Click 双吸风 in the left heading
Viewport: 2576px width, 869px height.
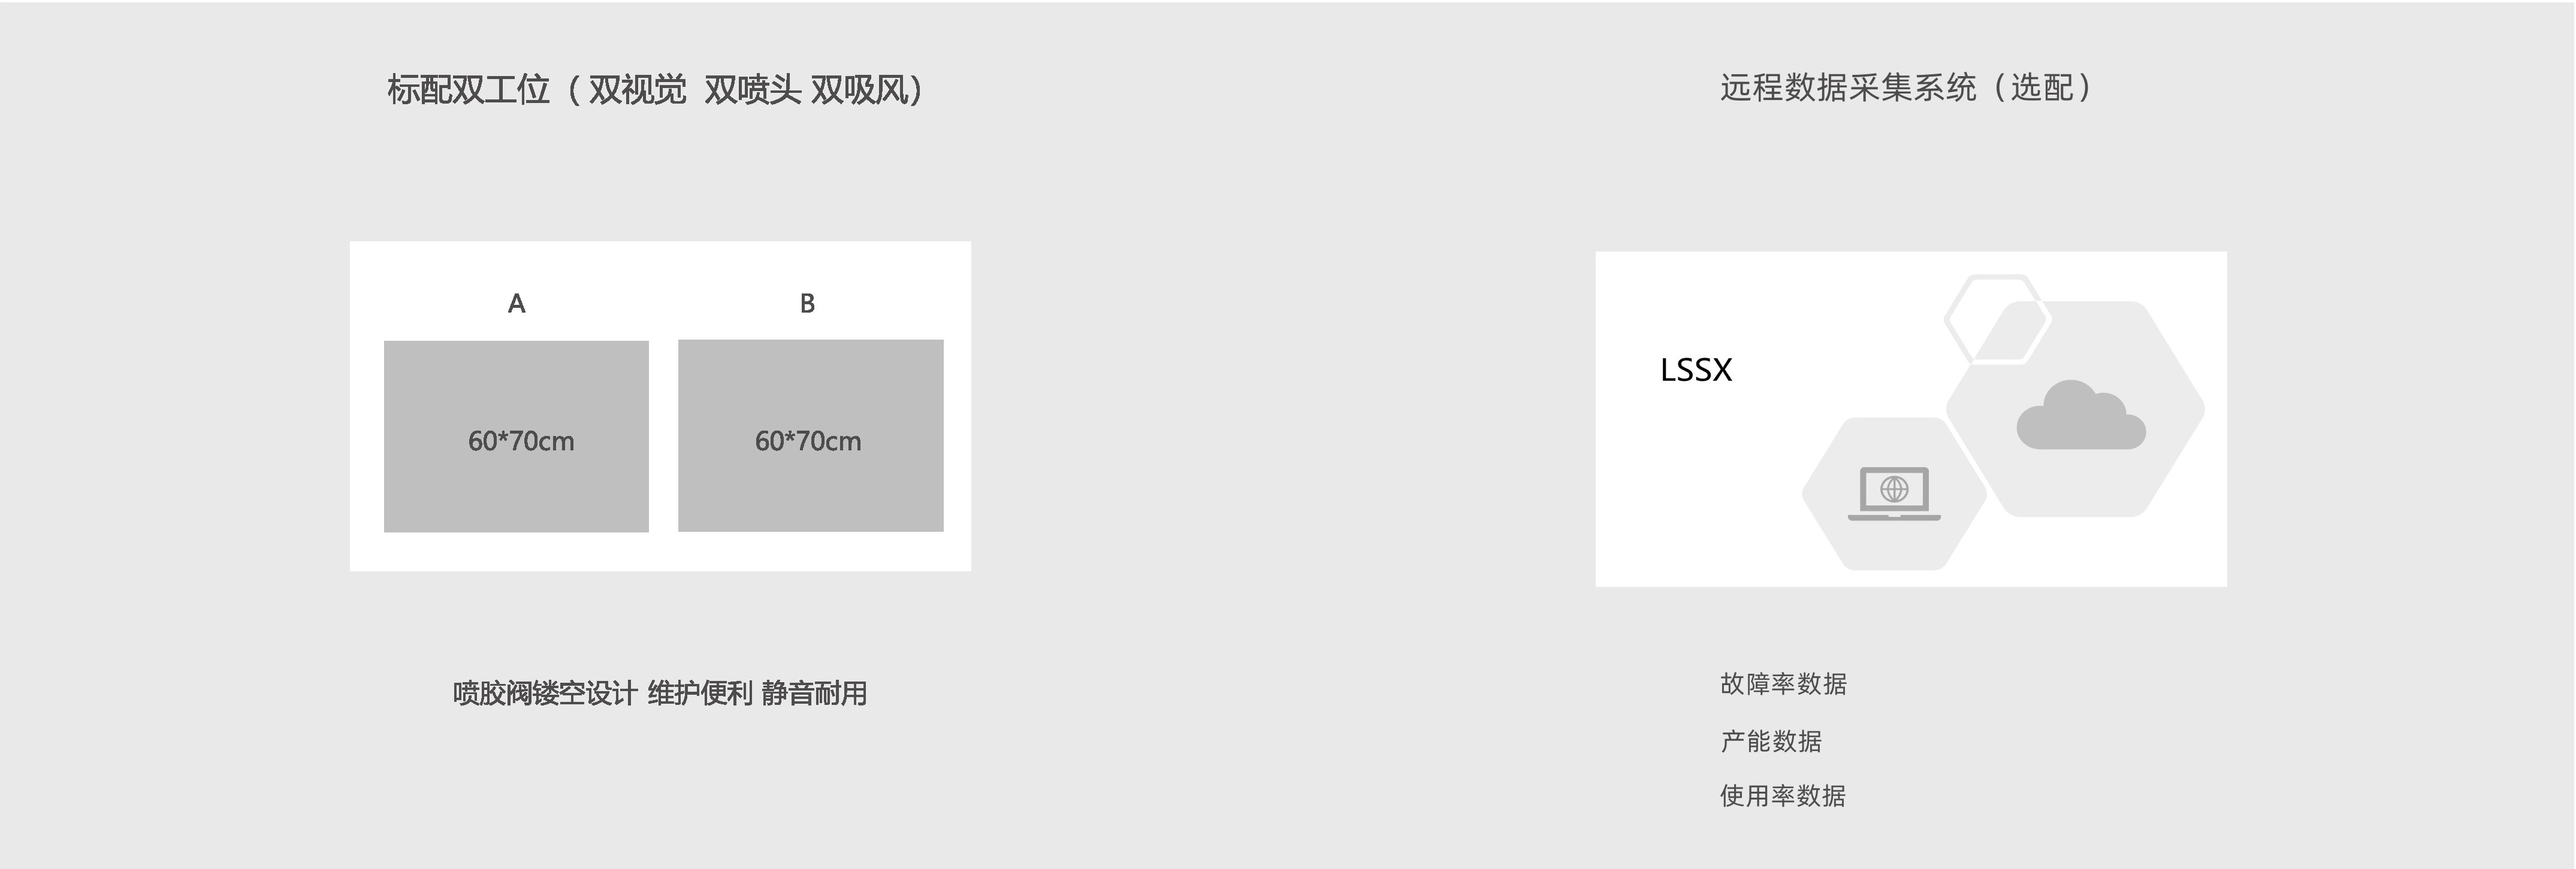859,90
